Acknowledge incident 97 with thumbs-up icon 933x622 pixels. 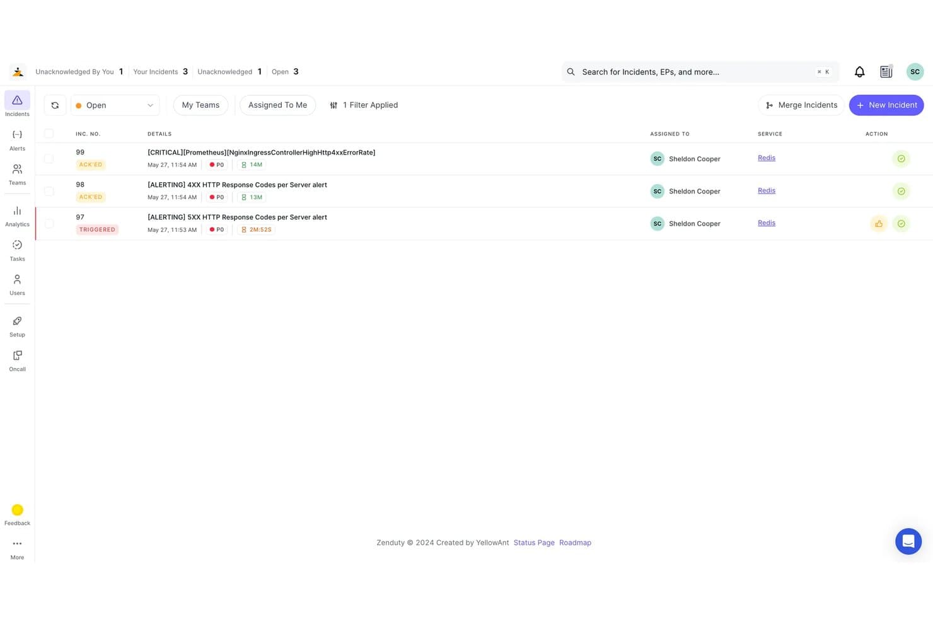[879, 224]
